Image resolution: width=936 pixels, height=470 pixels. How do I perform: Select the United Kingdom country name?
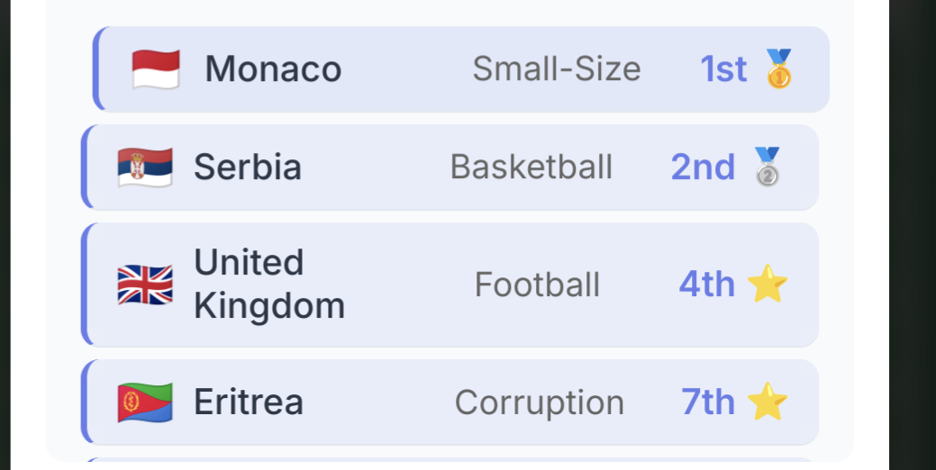[269, 285]
